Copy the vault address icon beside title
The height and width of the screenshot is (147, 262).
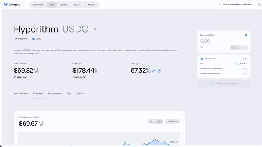[95, 30]
